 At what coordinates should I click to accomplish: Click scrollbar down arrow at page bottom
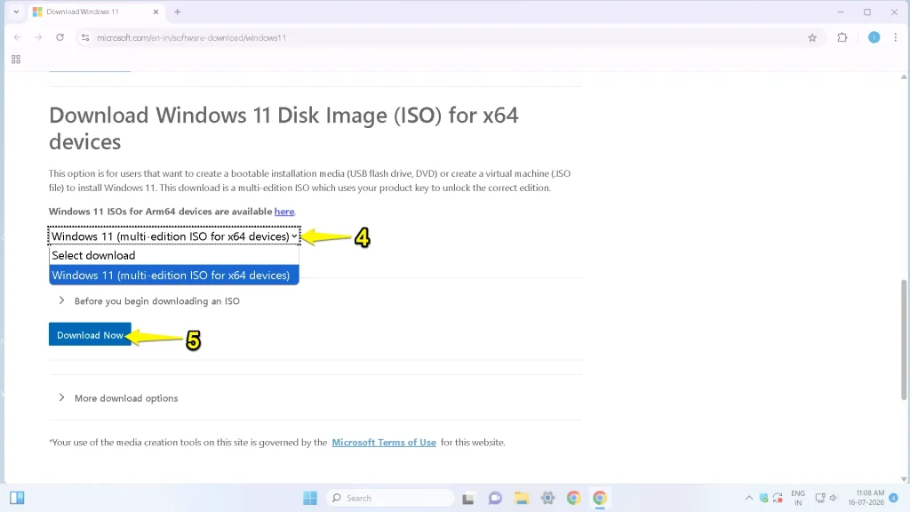pyautogui.click(x=904, y=479)
